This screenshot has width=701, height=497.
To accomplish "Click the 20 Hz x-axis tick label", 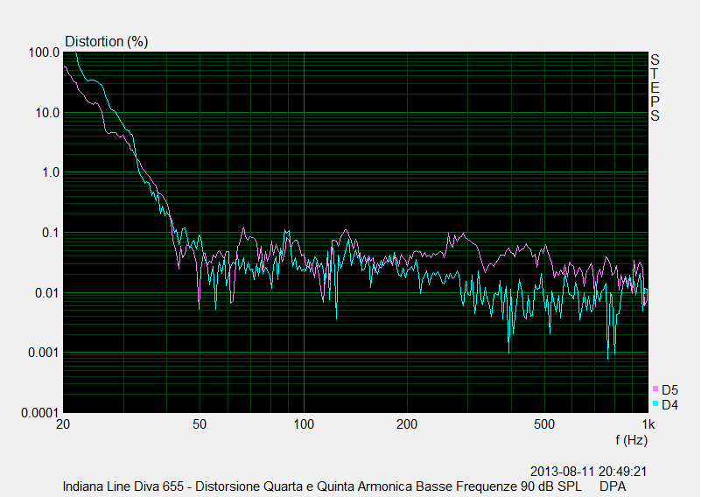I will 63,424.
